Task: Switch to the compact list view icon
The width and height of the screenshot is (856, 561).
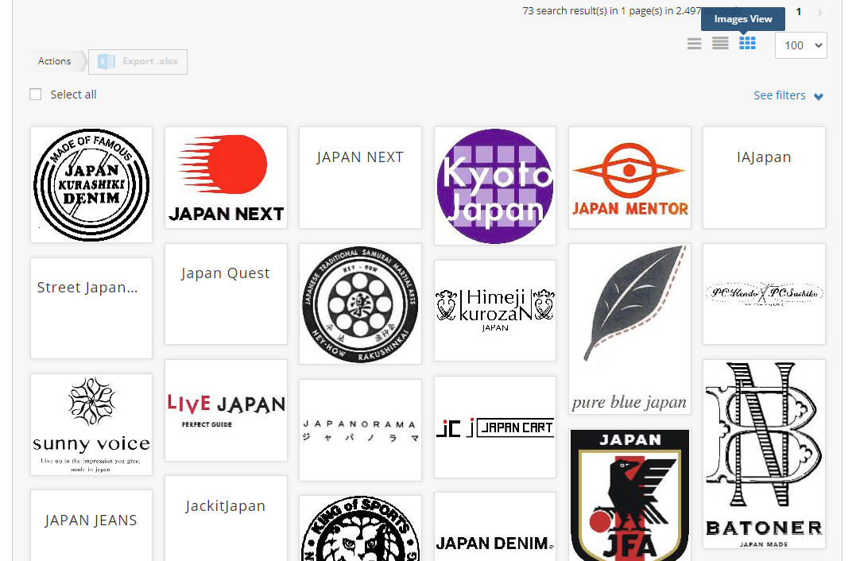Action: coord(694,44)
